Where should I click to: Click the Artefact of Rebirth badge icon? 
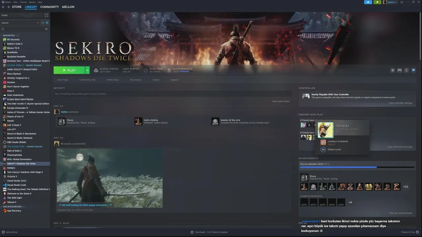(323, 143)
